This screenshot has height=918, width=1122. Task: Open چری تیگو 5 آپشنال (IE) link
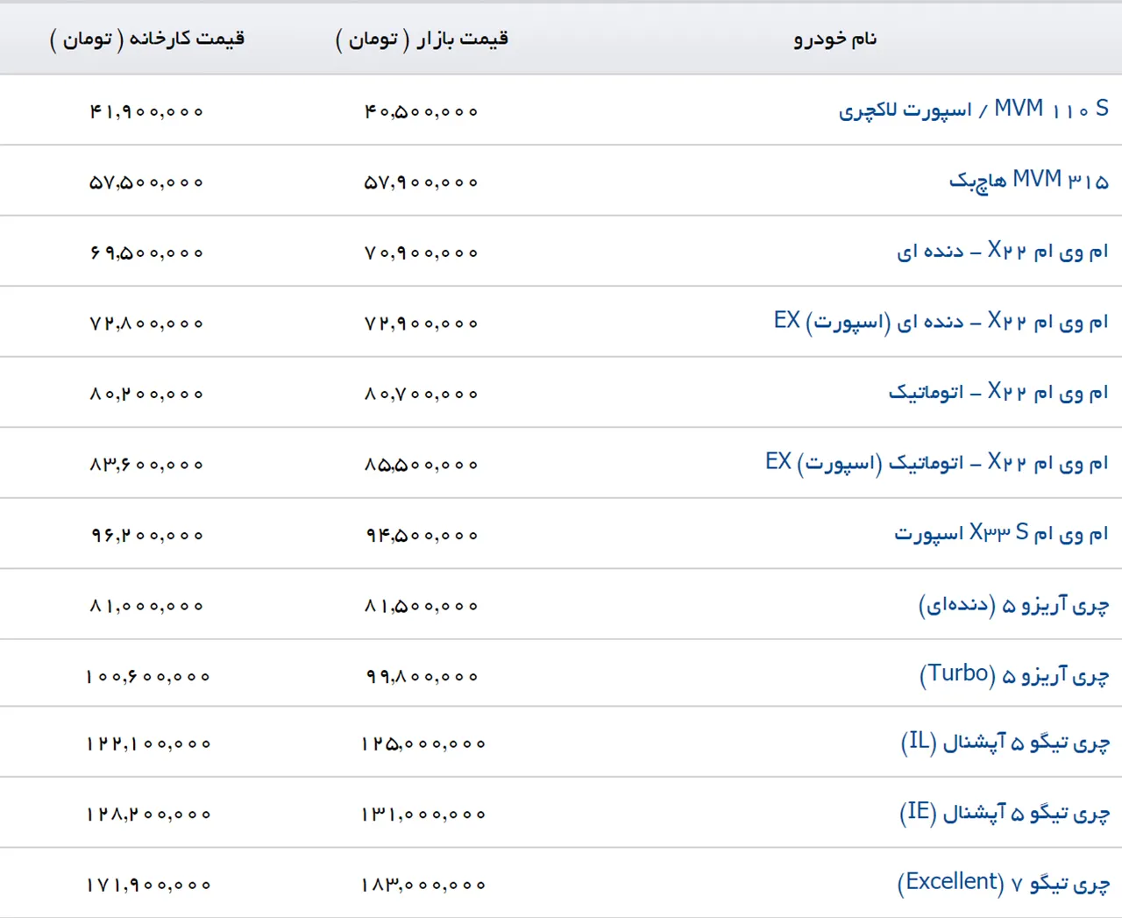coord(1005,813)
